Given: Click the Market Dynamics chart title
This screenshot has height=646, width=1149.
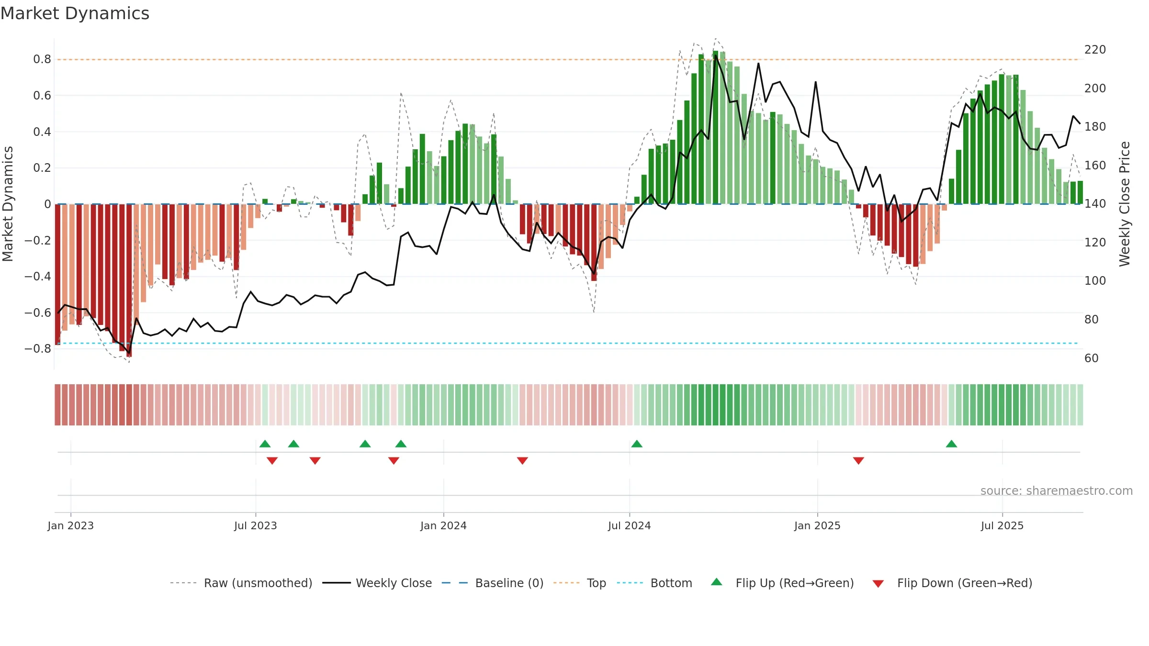Looking at the screenshot, I should click(75, 13).
